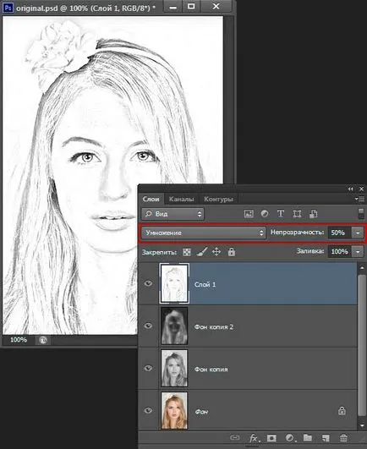Click the fx layer style icon
The image size is (367, 449).
(x=254, y=438)
